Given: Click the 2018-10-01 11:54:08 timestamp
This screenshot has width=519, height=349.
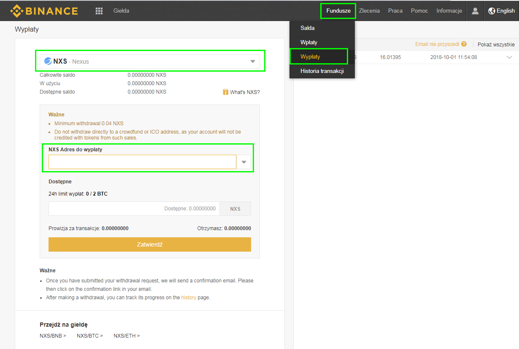Looking at the screenshot, I should [454, 57].
